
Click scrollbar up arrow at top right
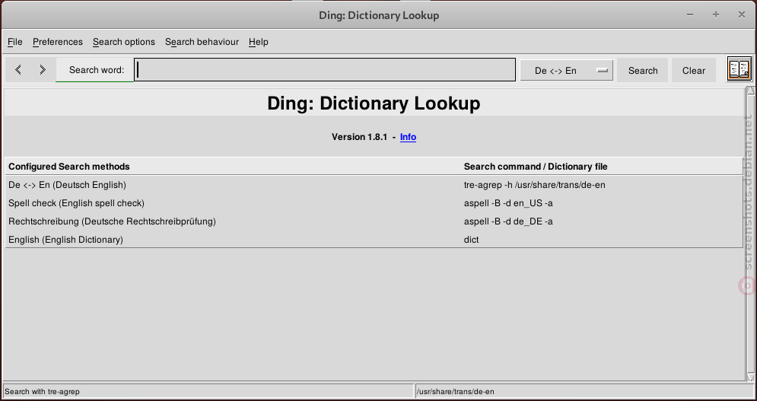(x=750, y=91)
